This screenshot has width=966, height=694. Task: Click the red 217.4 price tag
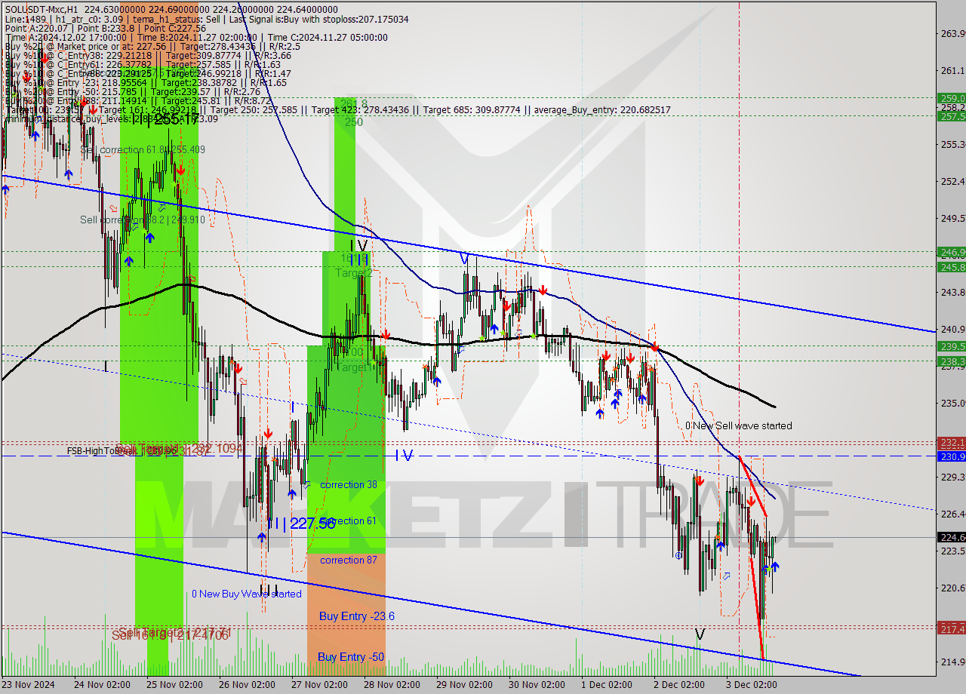tap(952, 628)
